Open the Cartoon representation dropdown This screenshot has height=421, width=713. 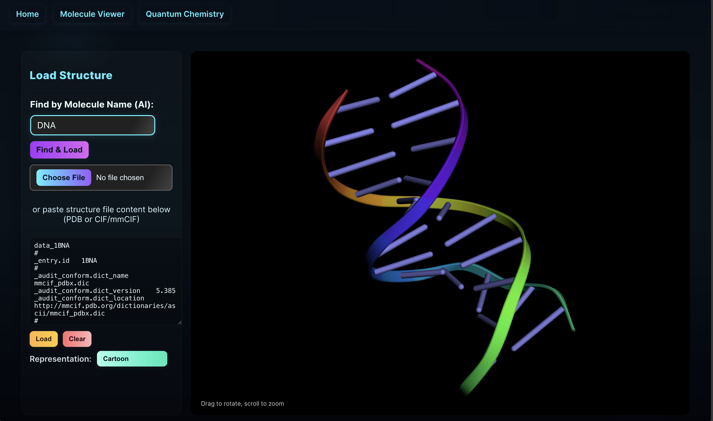[x=132, y=359]
